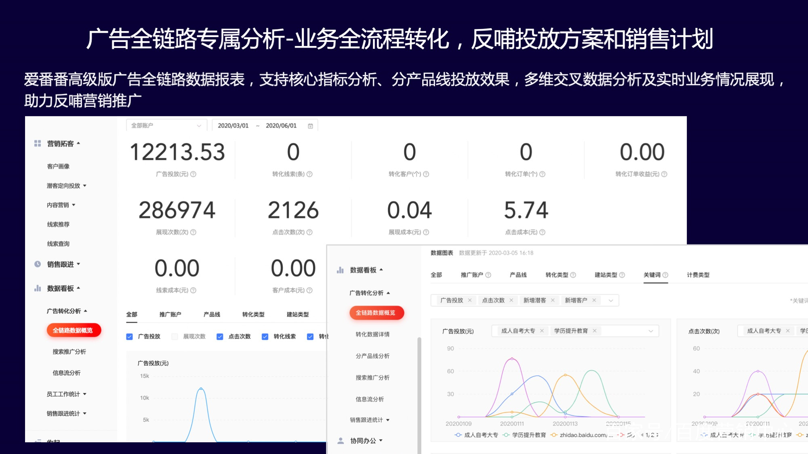Toggle the 学历提升教育 legend color marker

point(506,435)
